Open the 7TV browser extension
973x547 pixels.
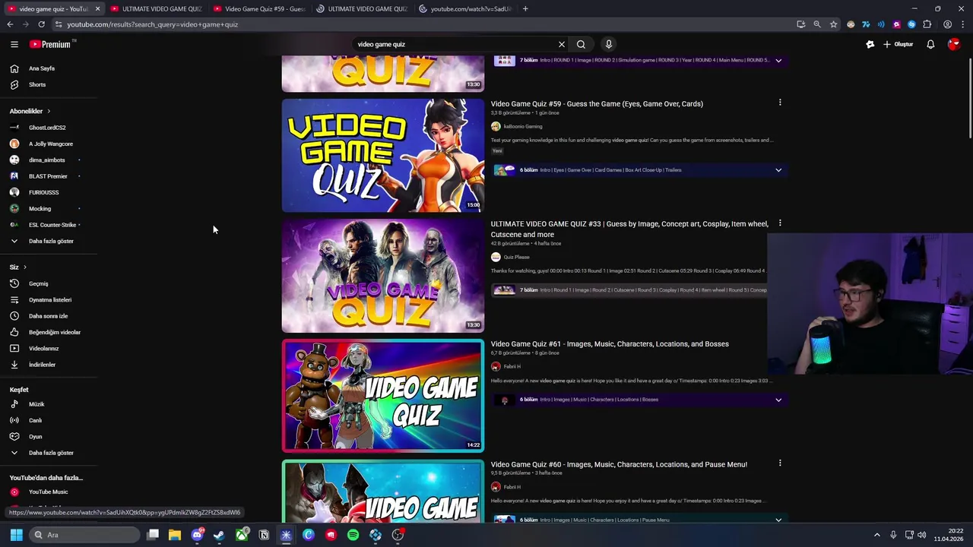[x=866, y=24]
